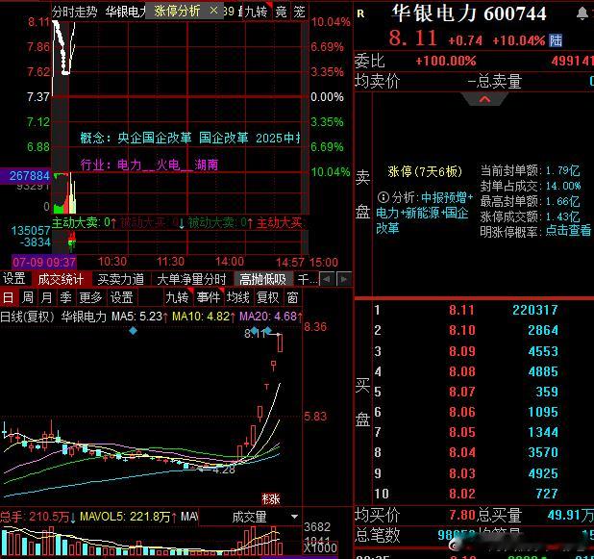This screenshot has height=559, width=594.
Task: Click the 点击查看 link for 明涨停概率
Action: pos(568,231)
